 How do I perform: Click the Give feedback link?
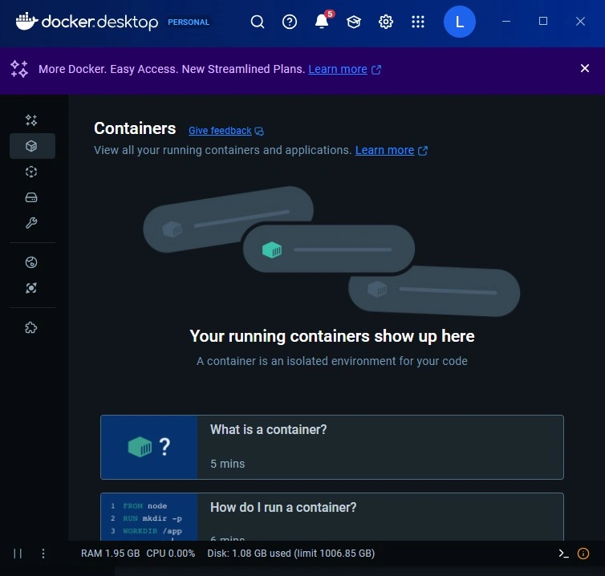coord(220,131)
